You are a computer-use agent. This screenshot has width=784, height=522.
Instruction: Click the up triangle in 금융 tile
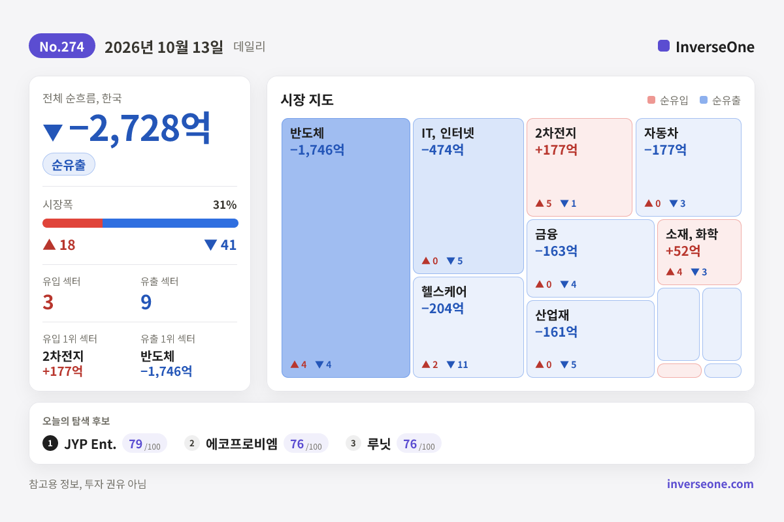(x=540, y=284)
